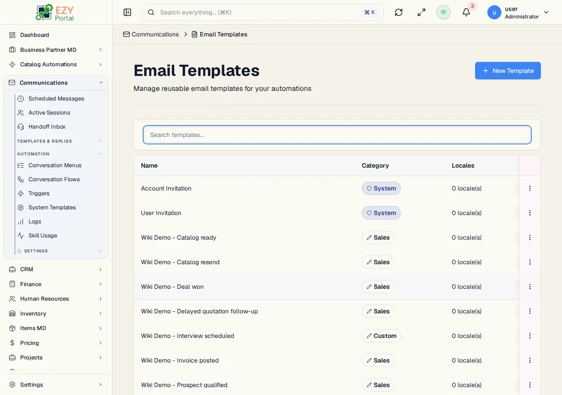The width and height of the screenshot is (562, 395).
Task: Open actions for Delayed quotation follow-up row
Action: pyautogui.click(x=530, y=311)
